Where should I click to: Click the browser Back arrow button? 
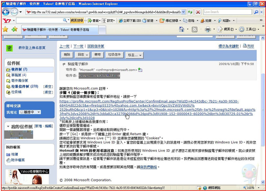(6, 12)
